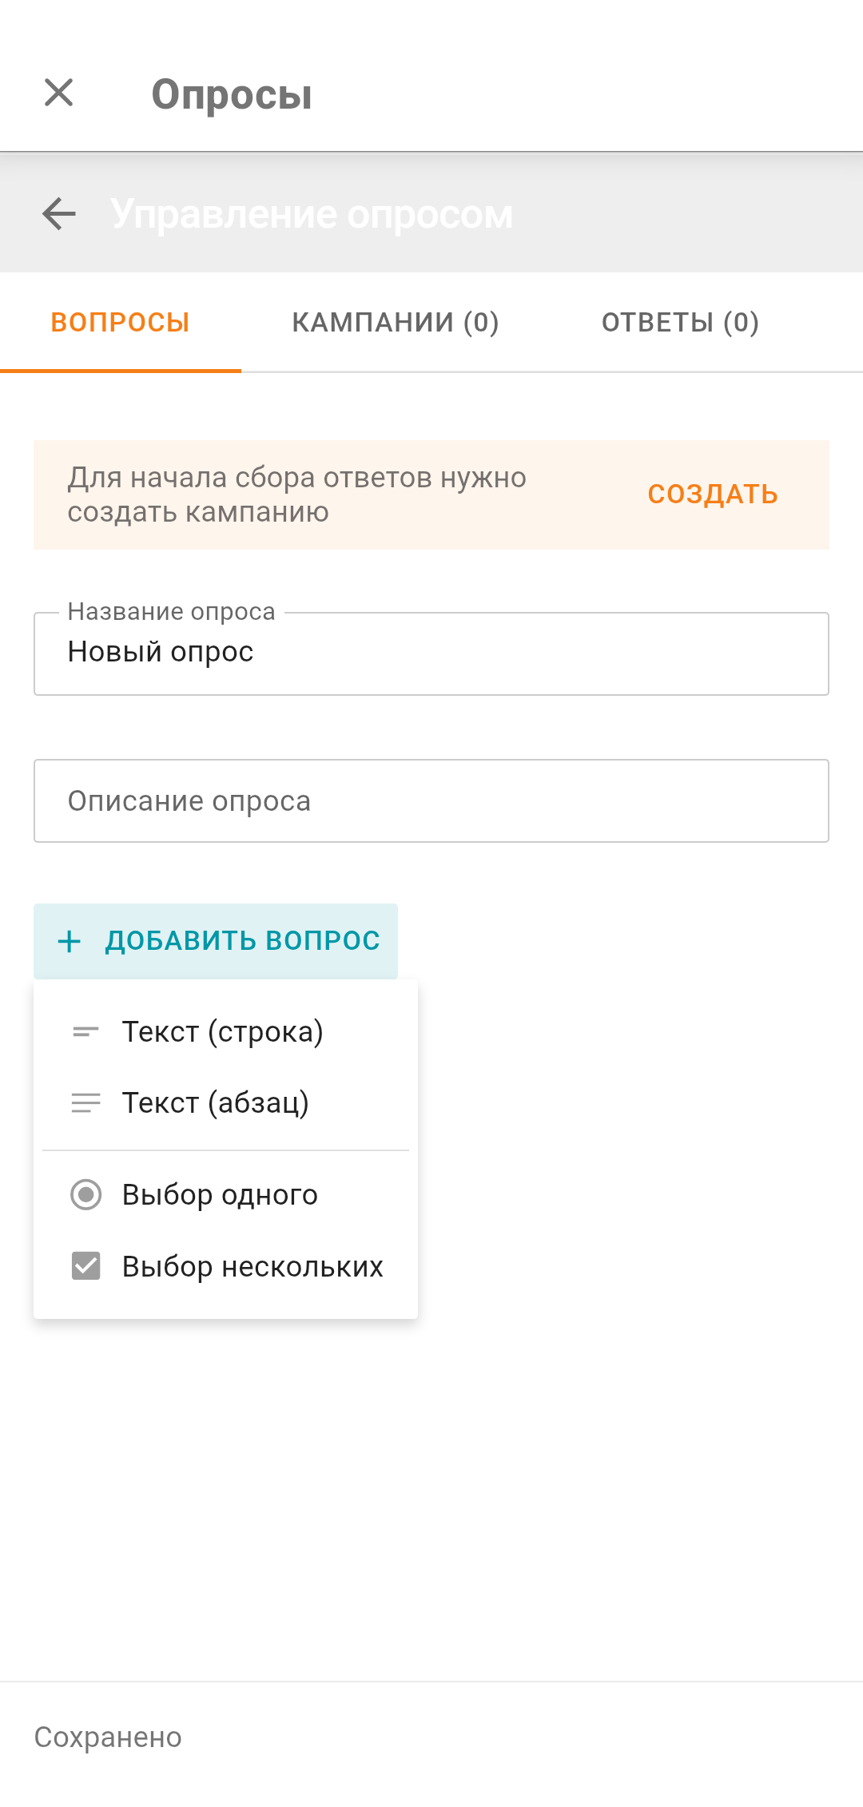Open the Ответы (0) tab
The height and width of the screenshot is (1807, 863).
(680, 323)
